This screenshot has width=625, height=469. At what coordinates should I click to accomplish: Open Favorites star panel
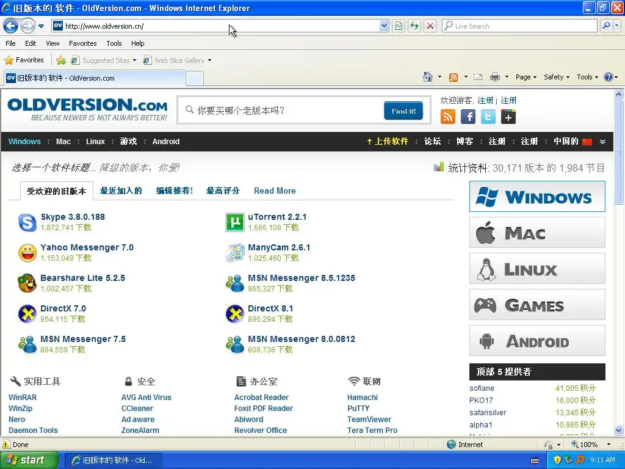click(24, 60)
